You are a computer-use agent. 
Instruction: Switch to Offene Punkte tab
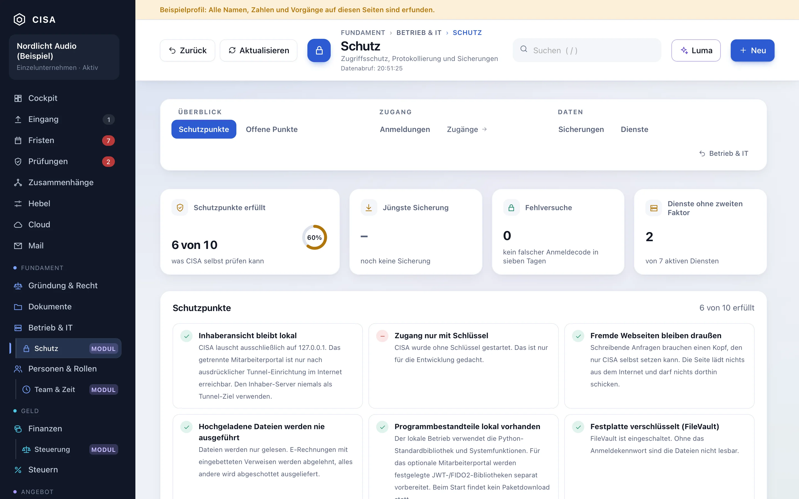[272, 129]
